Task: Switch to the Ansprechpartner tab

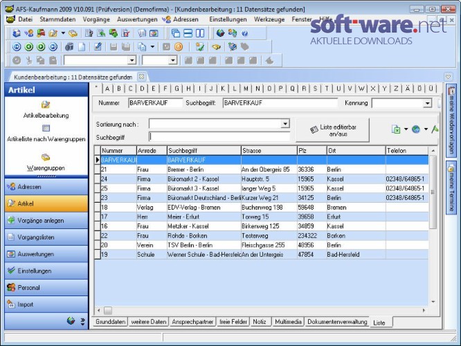Action: tap(192, 322)
